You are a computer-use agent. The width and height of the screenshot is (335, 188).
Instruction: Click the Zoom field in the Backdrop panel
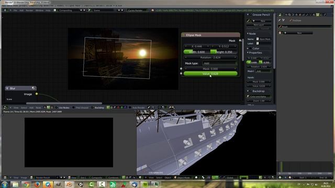[x=259, y=101]
